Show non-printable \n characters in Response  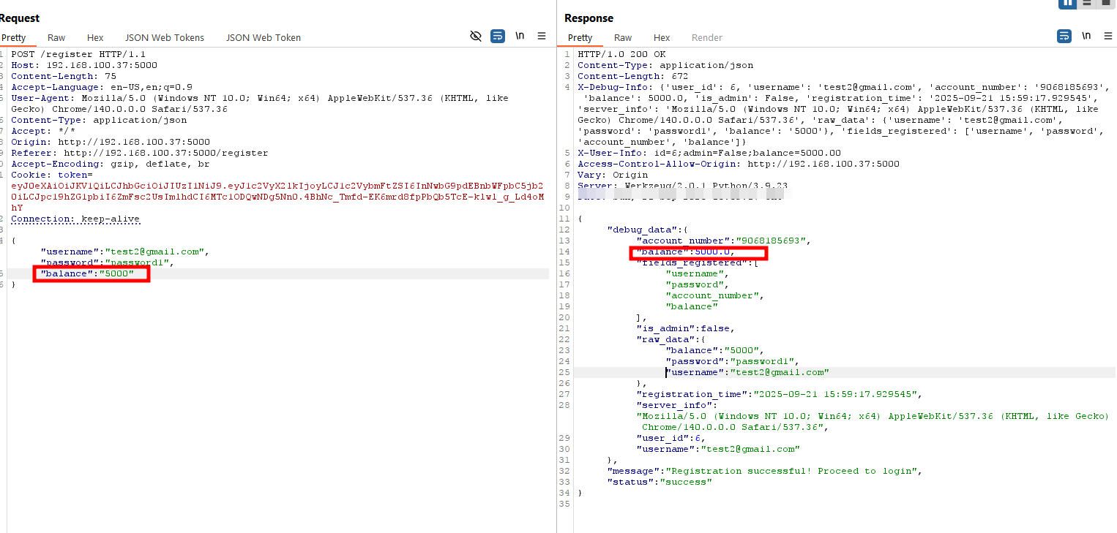[x=1086, y=36]
